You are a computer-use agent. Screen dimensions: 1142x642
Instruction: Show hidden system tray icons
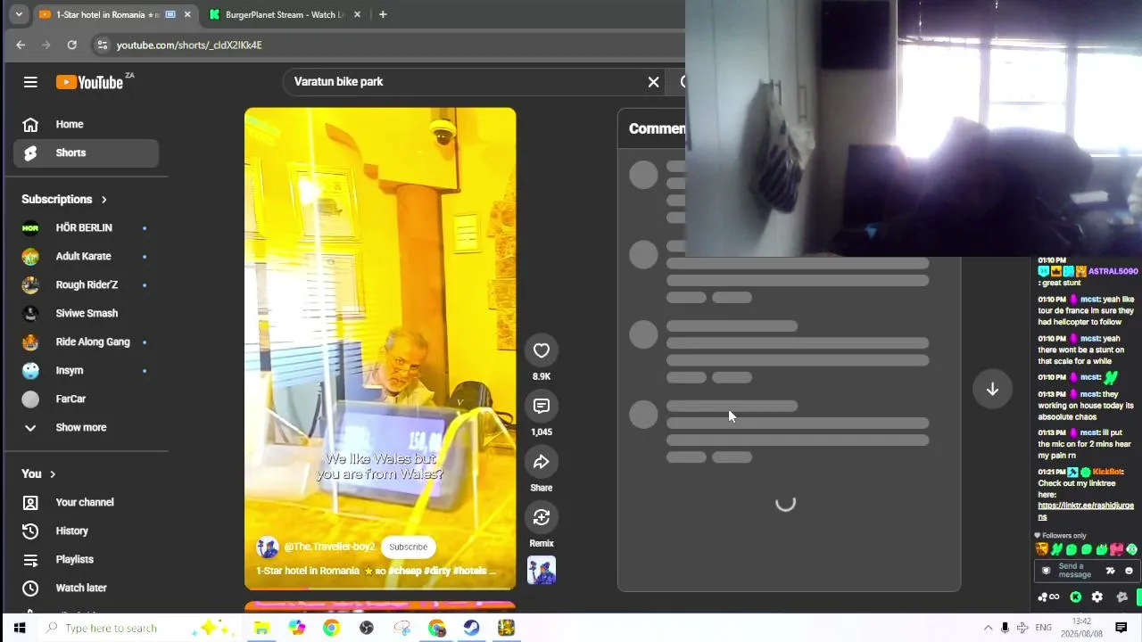(988, 628)
